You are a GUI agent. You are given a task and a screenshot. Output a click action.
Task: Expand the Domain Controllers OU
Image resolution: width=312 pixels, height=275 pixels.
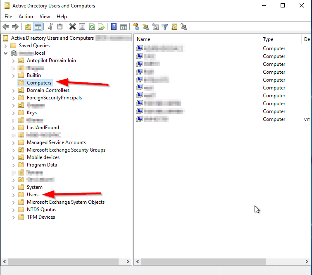[13, 91]
